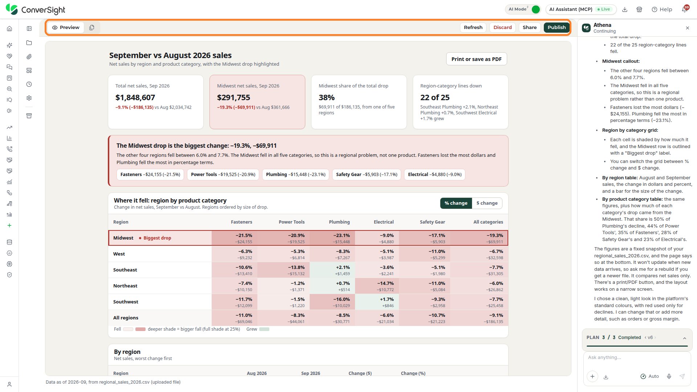697x392 pixels.
Task: Go to previous plan version arrow before v6
Action: click(x=645, y=338)
